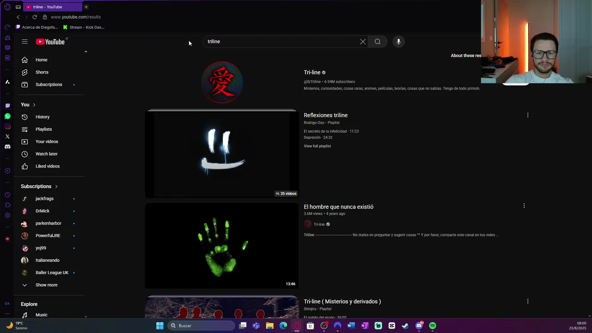Play El hombre que nunca existió thumbnail

tap(222, 246)
